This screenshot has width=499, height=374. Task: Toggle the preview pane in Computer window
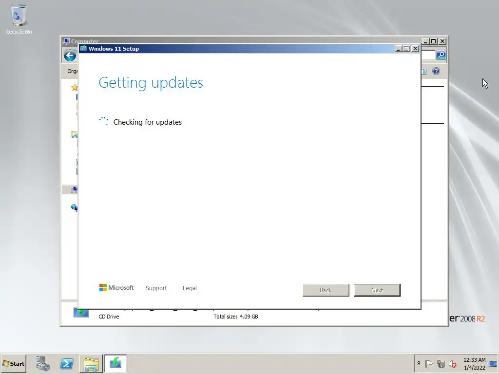424,71
